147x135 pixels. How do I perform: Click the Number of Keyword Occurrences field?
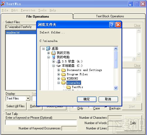[69, 128]
